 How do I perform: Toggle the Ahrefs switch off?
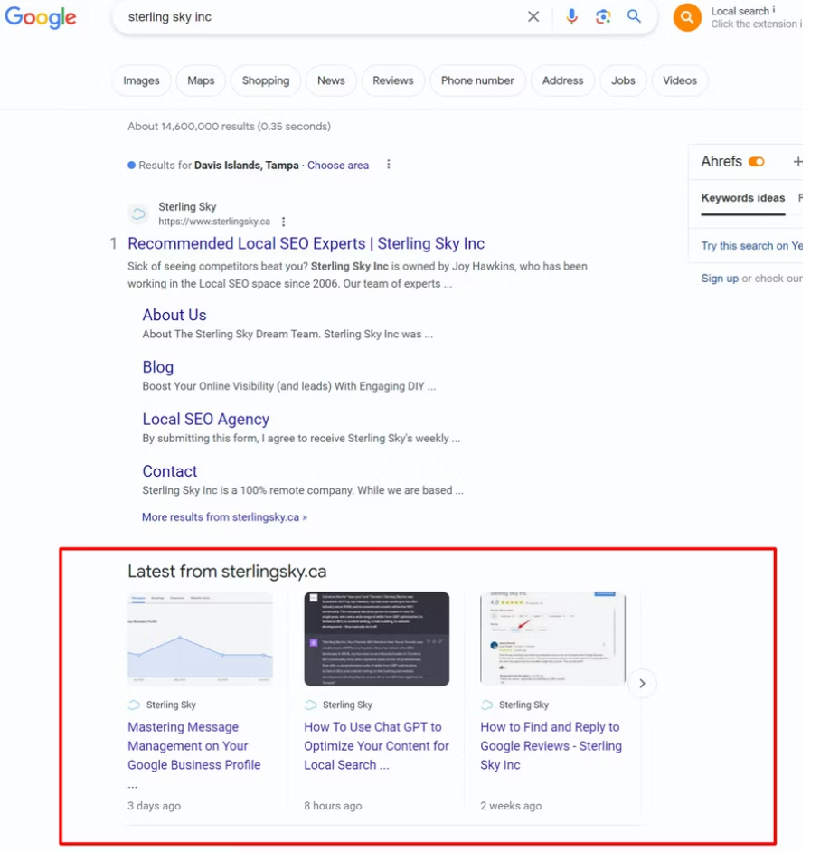click(757, 162)
